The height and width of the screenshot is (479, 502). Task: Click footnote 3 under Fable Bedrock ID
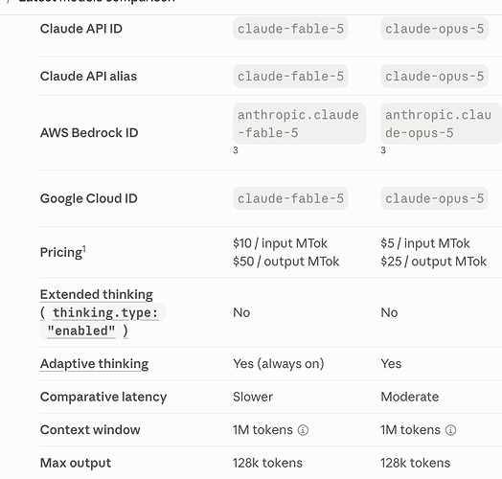click(x=236, y=150)
